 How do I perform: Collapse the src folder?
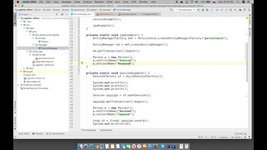coord(21,25)
